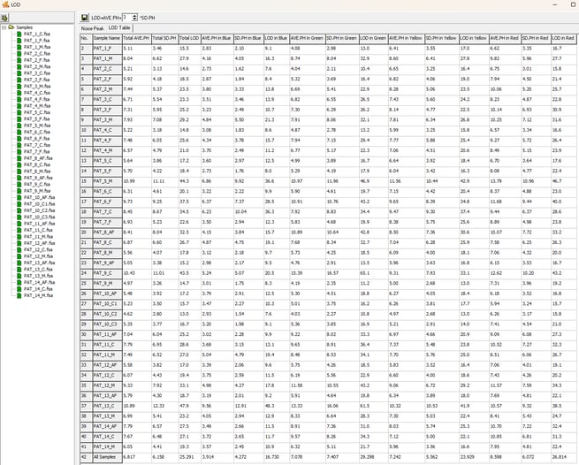Image resolution: width=579 pixels, height=465 pixels.
Task: Click the PAT_13_C sample name cell
Action: pyautogui.click(x=107, y=406)
